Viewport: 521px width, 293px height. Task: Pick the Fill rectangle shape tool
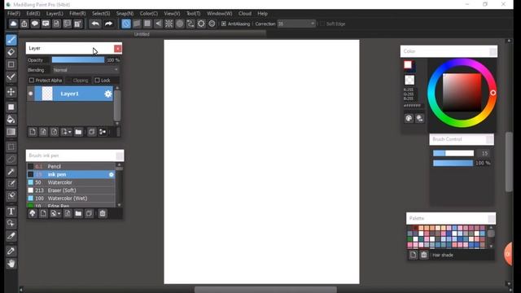[x=11, y=107]
